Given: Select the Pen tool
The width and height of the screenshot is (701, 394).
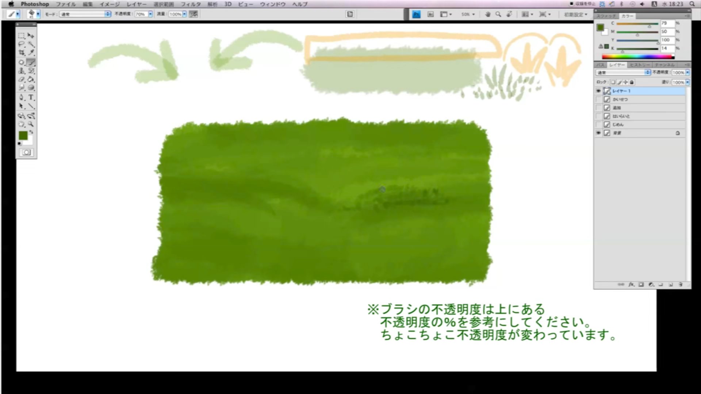Looking at the screenshot, I should [22, 97].
